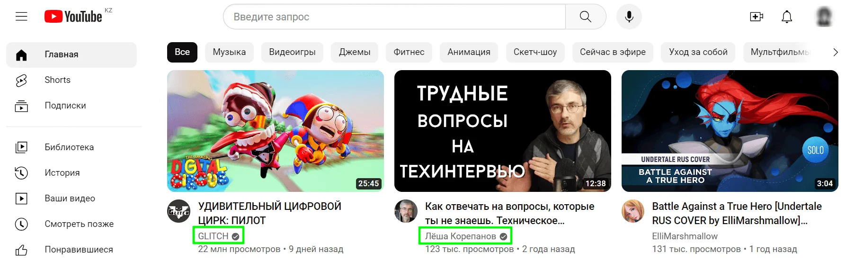Select the Фитнес filter chip
The height and width of the screenshot is (271, 855).
409,52
